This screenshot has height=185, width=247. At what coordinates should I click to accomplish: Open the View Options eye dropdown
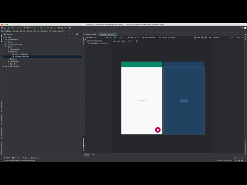coord(115,41)
